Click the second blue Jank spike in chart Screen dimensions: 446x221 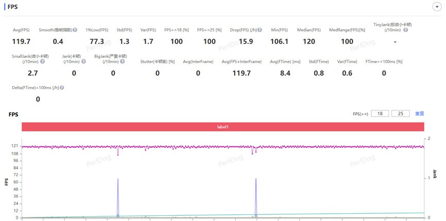click(256, 198)
